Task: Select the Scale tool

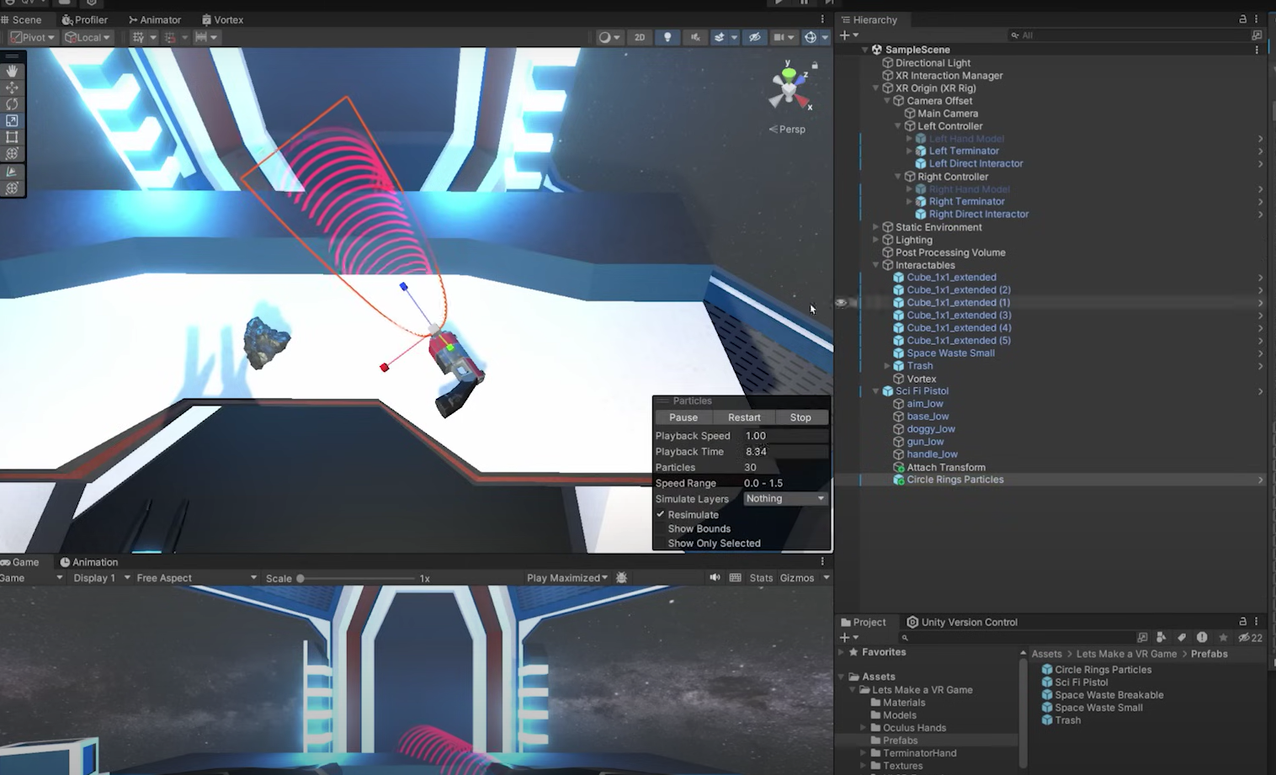Action: tap(12, 120)
